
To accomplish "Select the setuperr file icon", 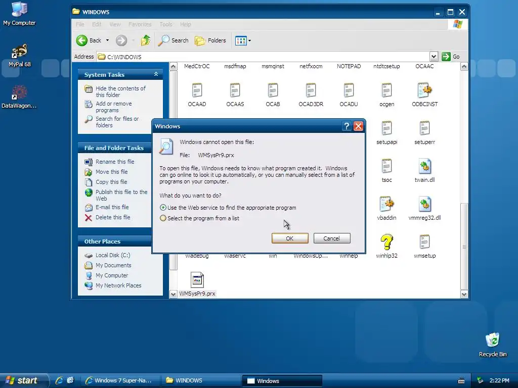I will (x=425, y=128).
